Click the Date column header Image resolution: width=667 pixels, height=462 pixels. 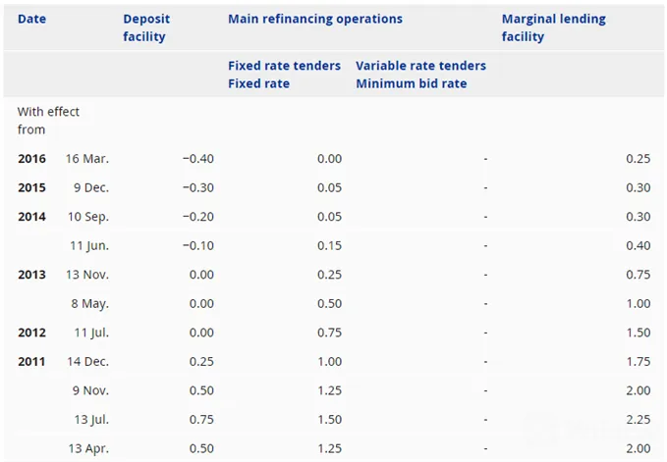tap(31, 19)
